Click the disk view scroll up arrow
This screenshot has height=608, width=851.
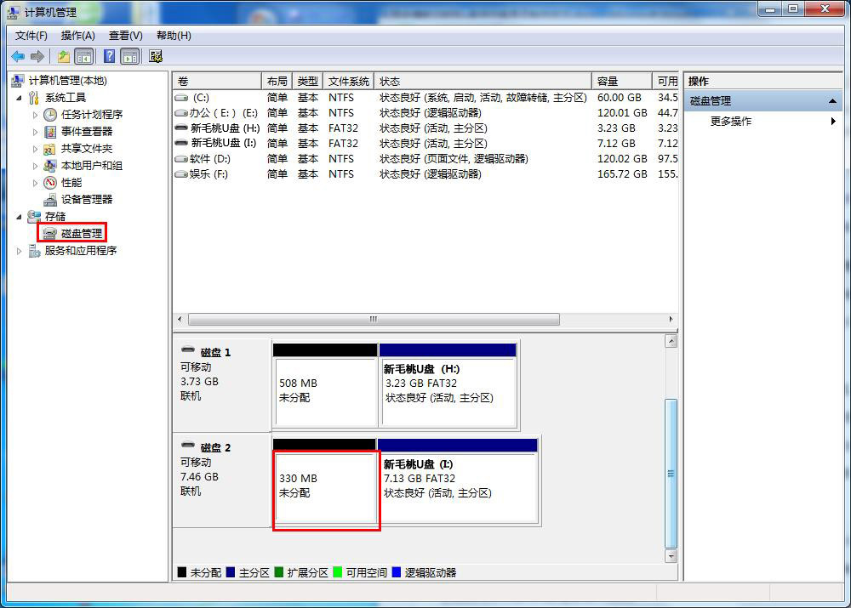(671, 341)
